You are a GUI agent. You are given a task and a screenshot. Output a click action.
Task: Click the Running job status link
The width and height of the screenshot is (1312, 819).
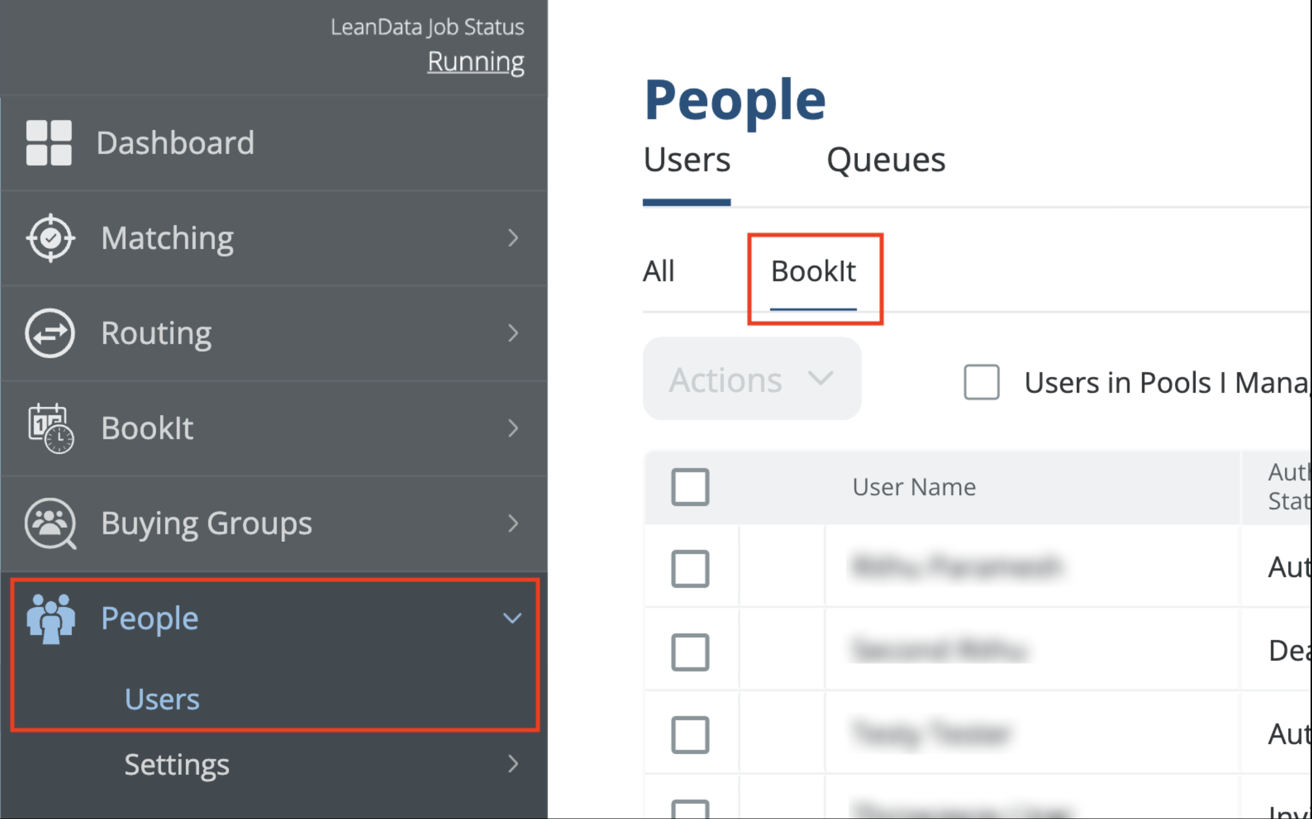tap(475, 61)
